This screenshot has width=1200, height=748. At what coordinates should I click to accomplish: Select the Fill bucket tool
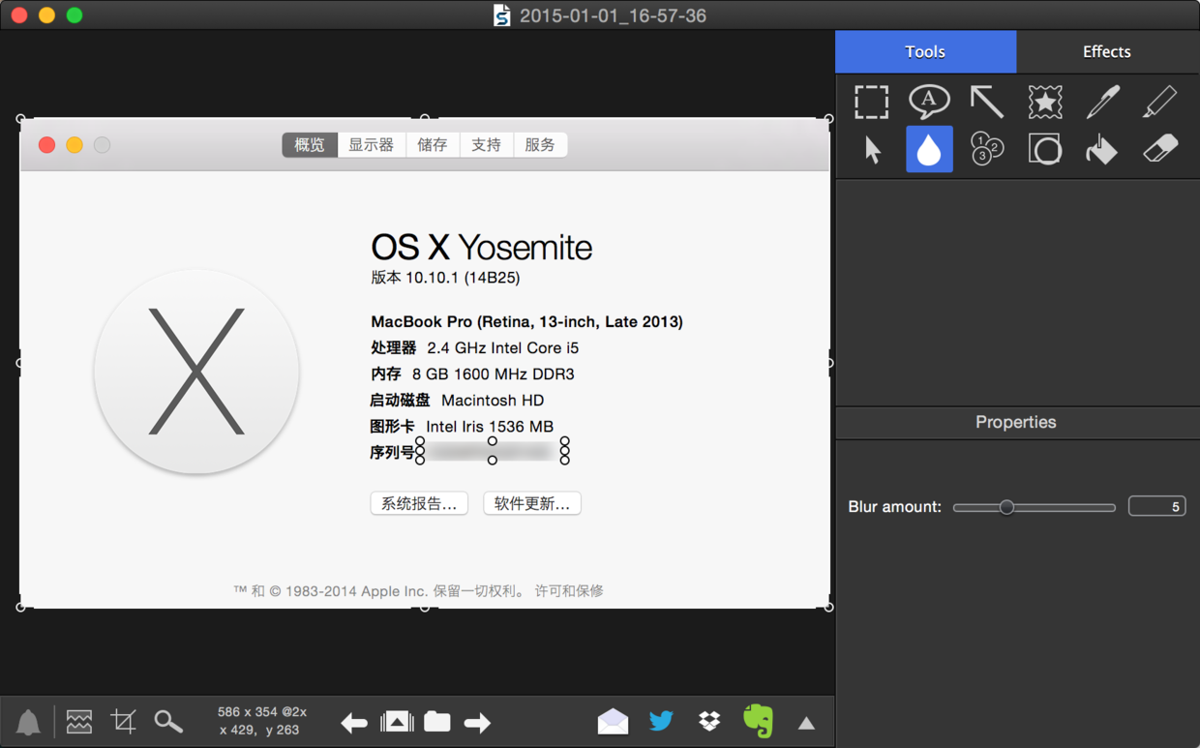[1102, 150]
